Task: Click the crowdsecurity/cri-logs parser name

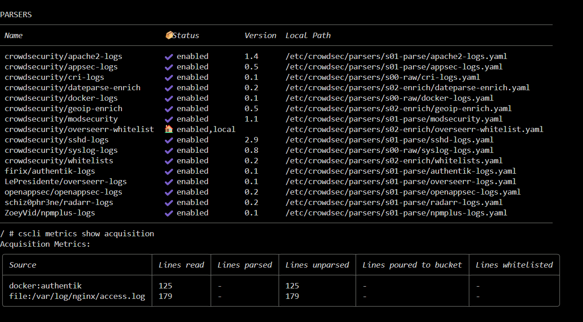Action: [x=54, y=78]
